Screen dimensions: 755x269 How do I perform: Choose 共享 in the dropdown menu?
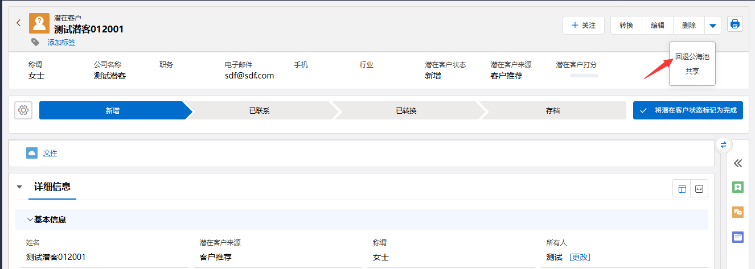[692, 72]
